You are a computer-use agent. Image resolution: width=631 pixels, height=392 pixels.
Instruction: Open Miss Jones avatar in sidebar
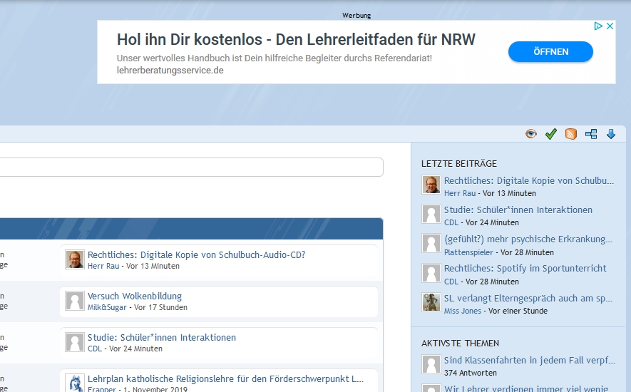(x=431, y=302)
